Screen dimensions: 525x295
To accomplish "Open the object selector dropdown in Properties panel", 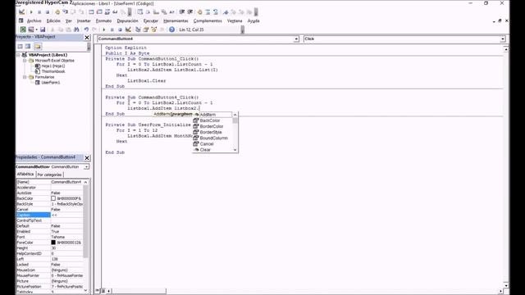I will tap(86, 166).
